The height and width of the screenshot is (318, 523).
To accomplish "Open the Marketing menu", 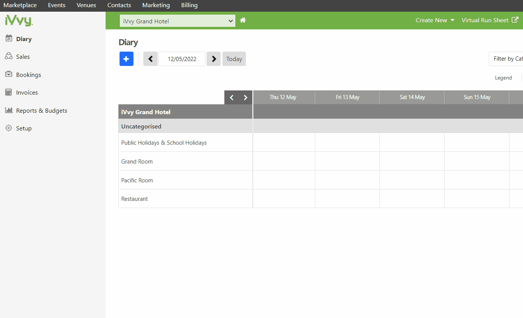I will (x=156, y=5).
